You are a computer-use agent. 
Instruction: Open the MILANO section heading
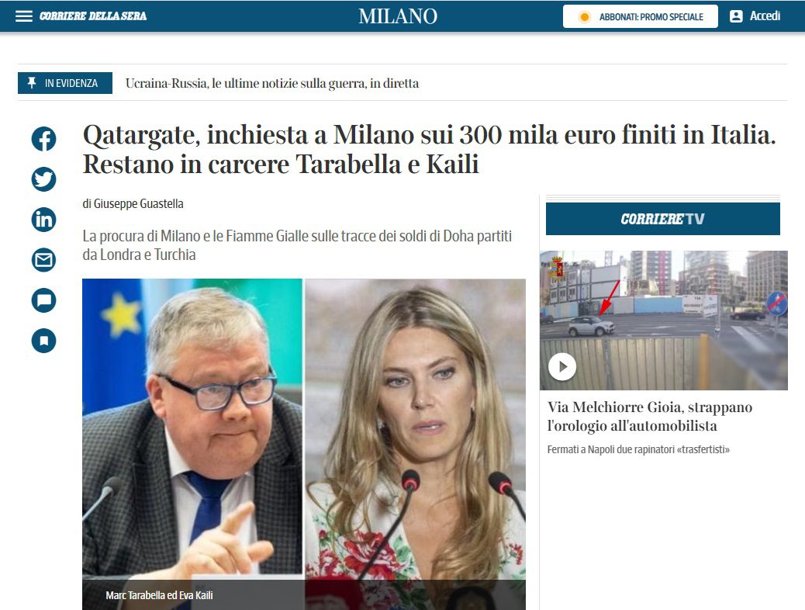click(x=398, y=16)
